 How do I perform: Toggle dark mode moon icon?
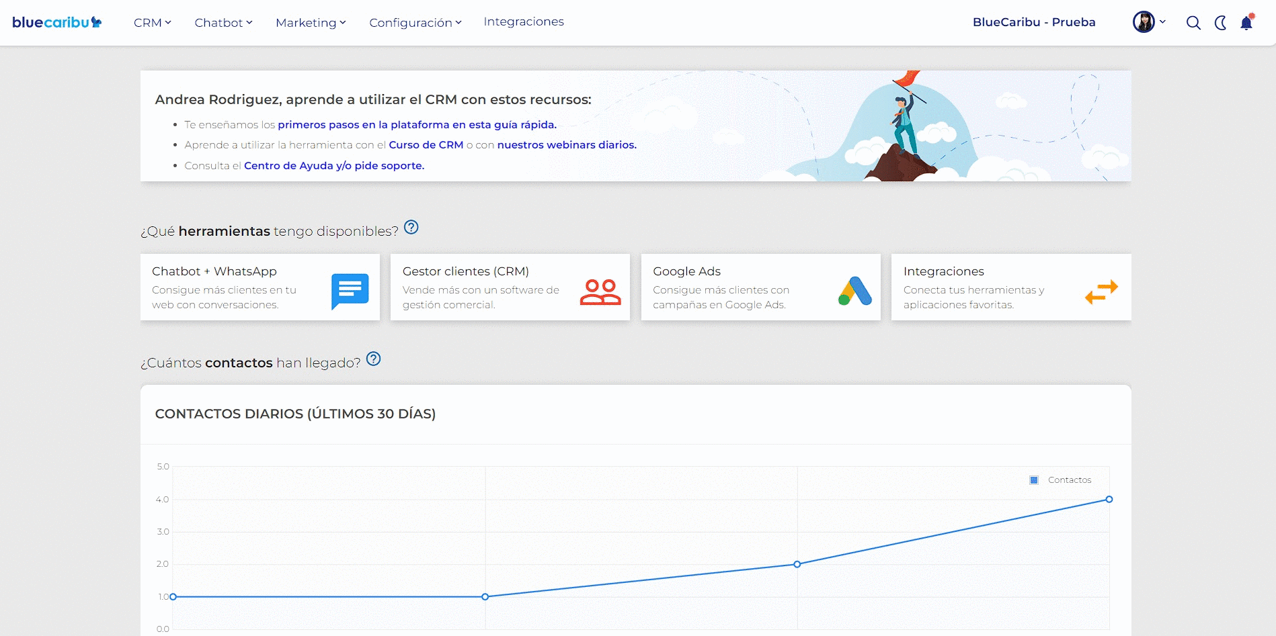pos(1220,23)
